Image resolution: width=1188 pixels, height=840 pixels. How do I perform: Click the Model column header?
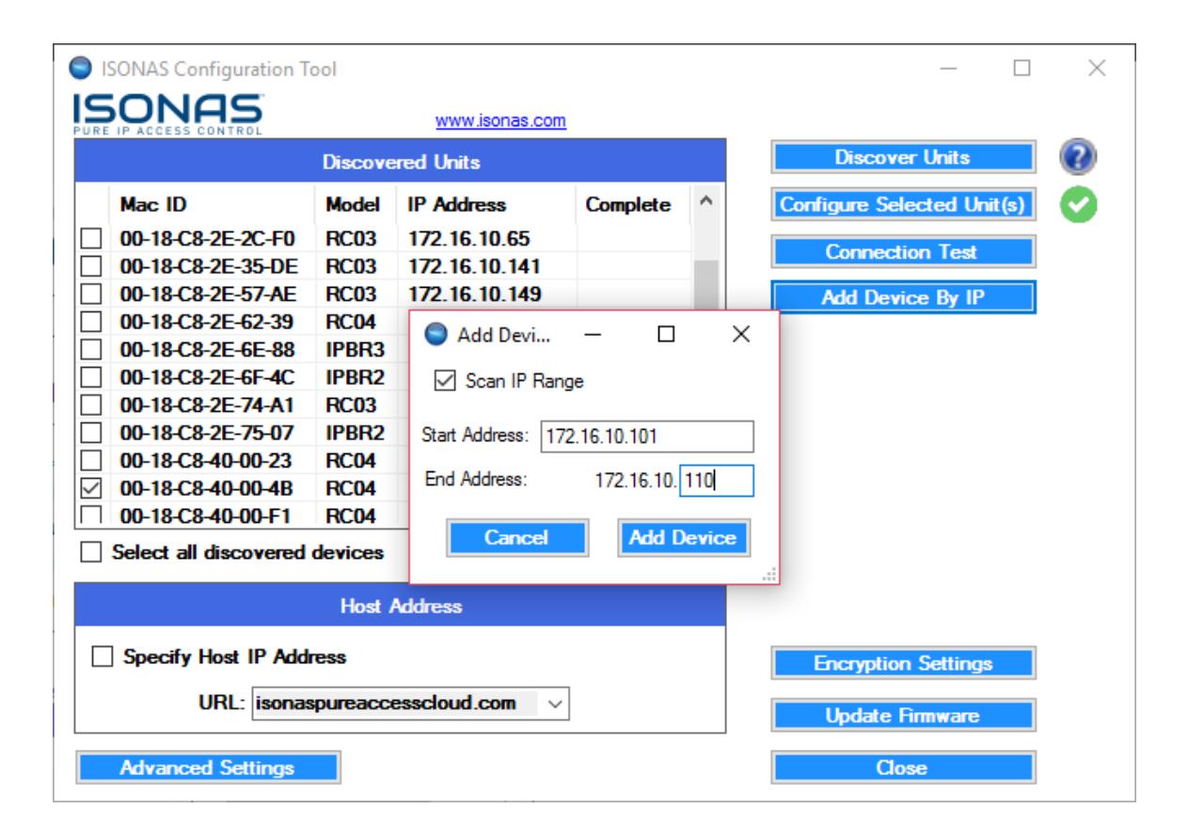[352, 204]
